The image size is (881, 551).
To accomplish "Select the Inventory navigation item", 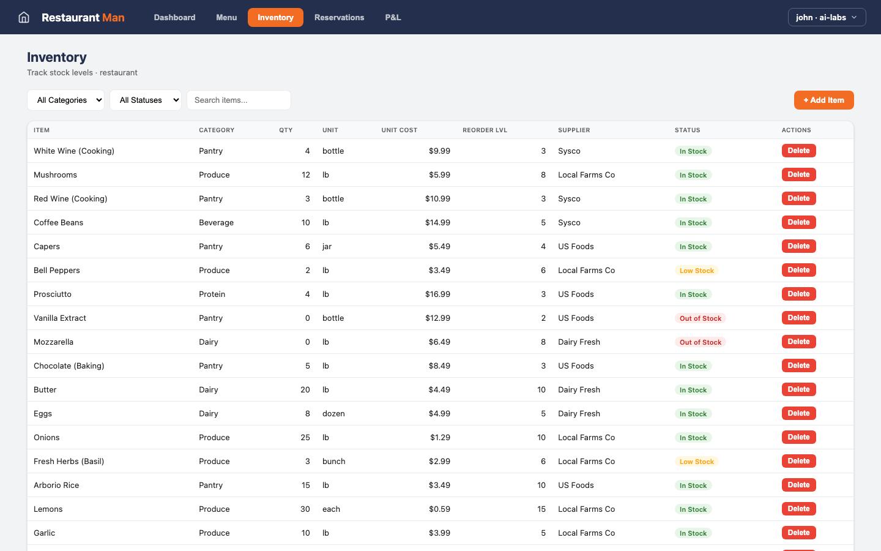I will pyautogui.click(x=275, y=17).
